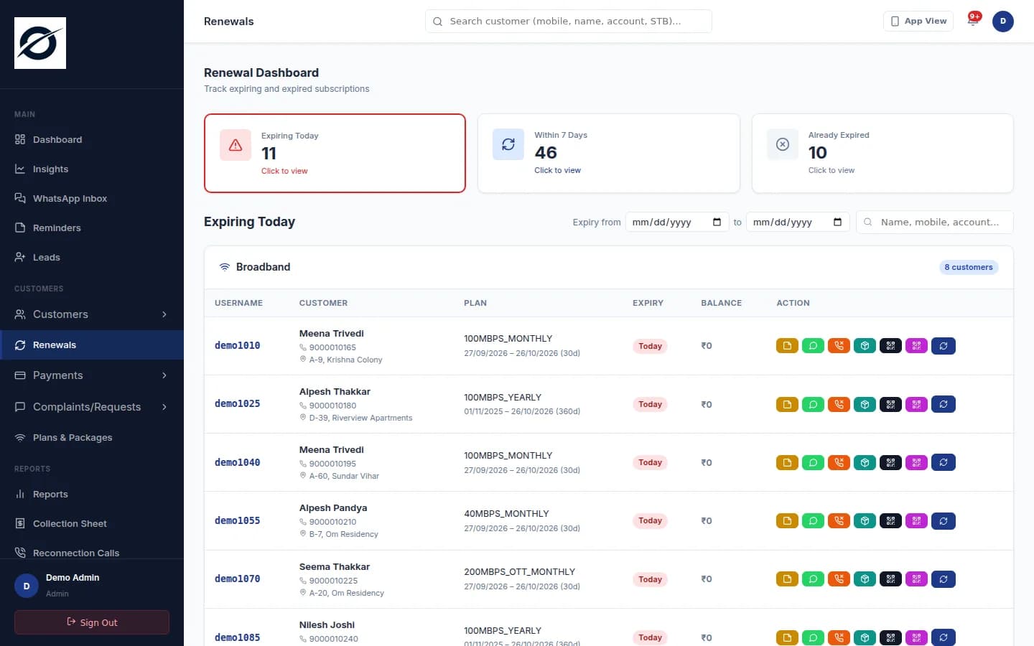Expand the Customers submenu chevron
Viewport: 1034px width, 646px height.
tap(164, 314)
